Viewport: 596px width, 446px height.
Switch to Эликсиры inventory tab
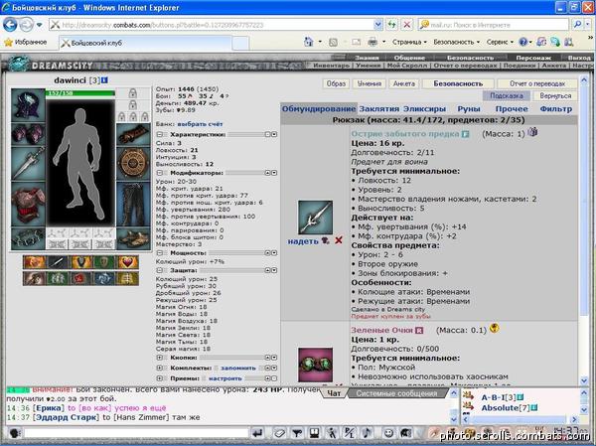(424, 108)
